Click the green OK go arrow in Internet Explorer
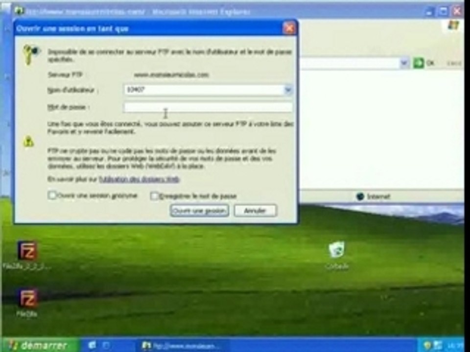470x352 pixels. coord(419,63)
